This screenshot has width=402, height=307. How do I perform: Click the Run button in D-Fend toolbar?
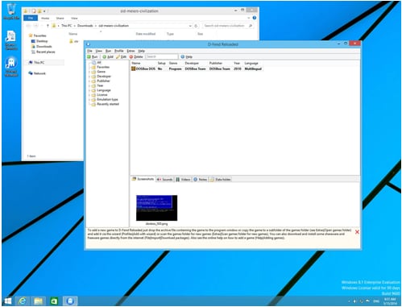pos(93,57)
